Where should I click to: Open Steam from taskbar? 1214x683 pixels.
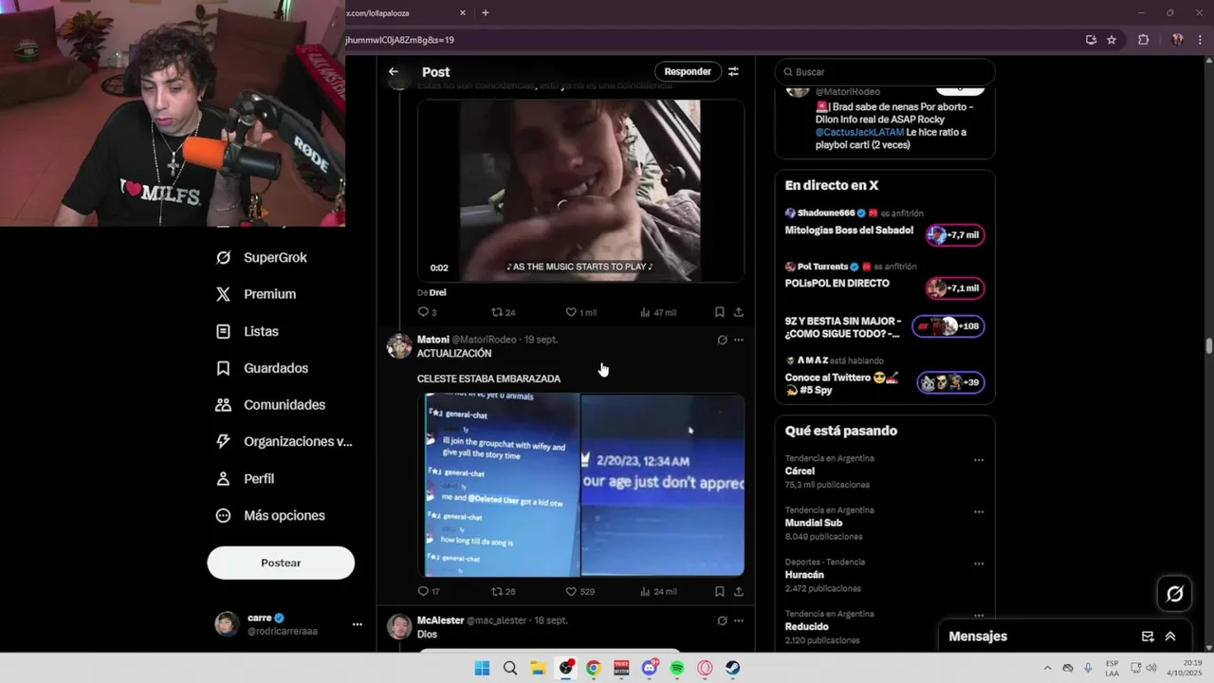coord(733,668)
